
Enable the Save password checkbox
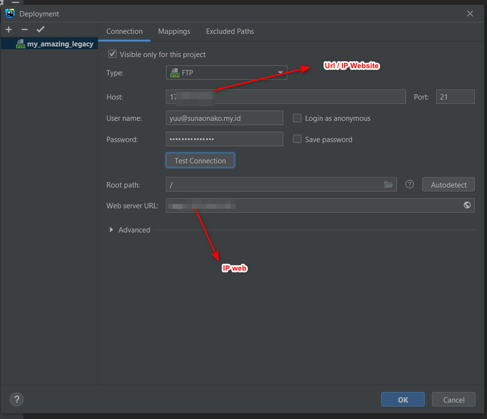[297, 139]
